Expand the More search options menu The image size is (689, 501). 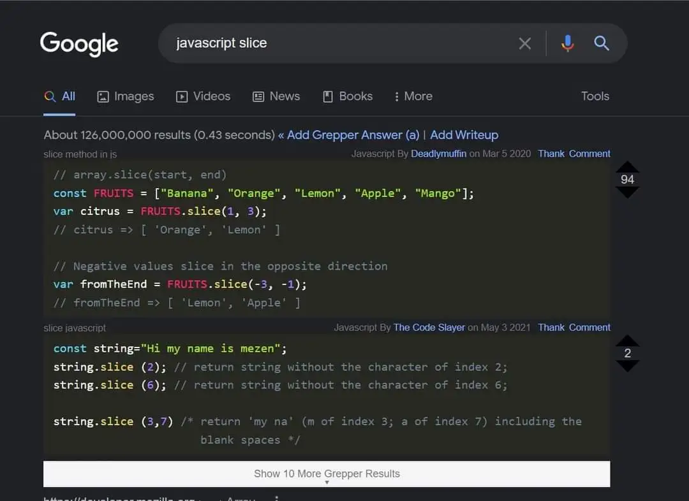point(413,97)
